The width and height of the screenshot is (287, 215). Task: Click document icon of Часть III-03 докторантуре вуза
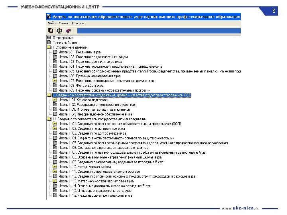[x=55, y=133]
